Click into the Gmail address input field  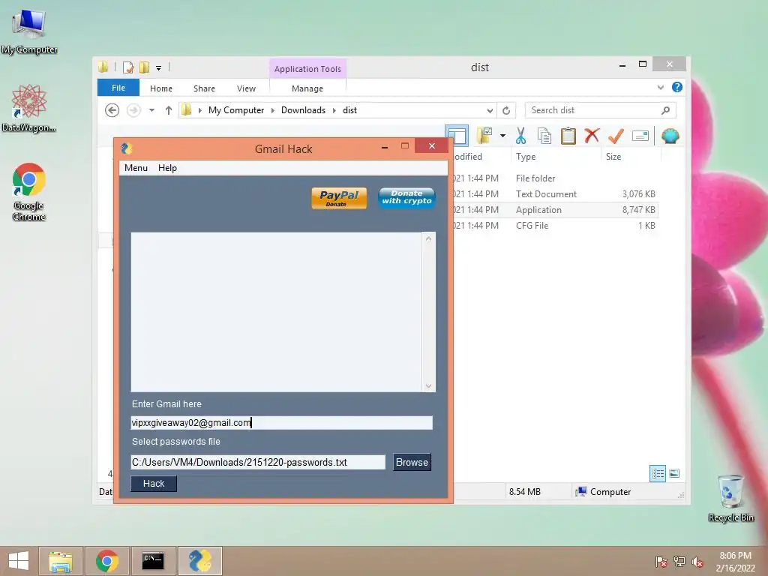click(282, 423)
